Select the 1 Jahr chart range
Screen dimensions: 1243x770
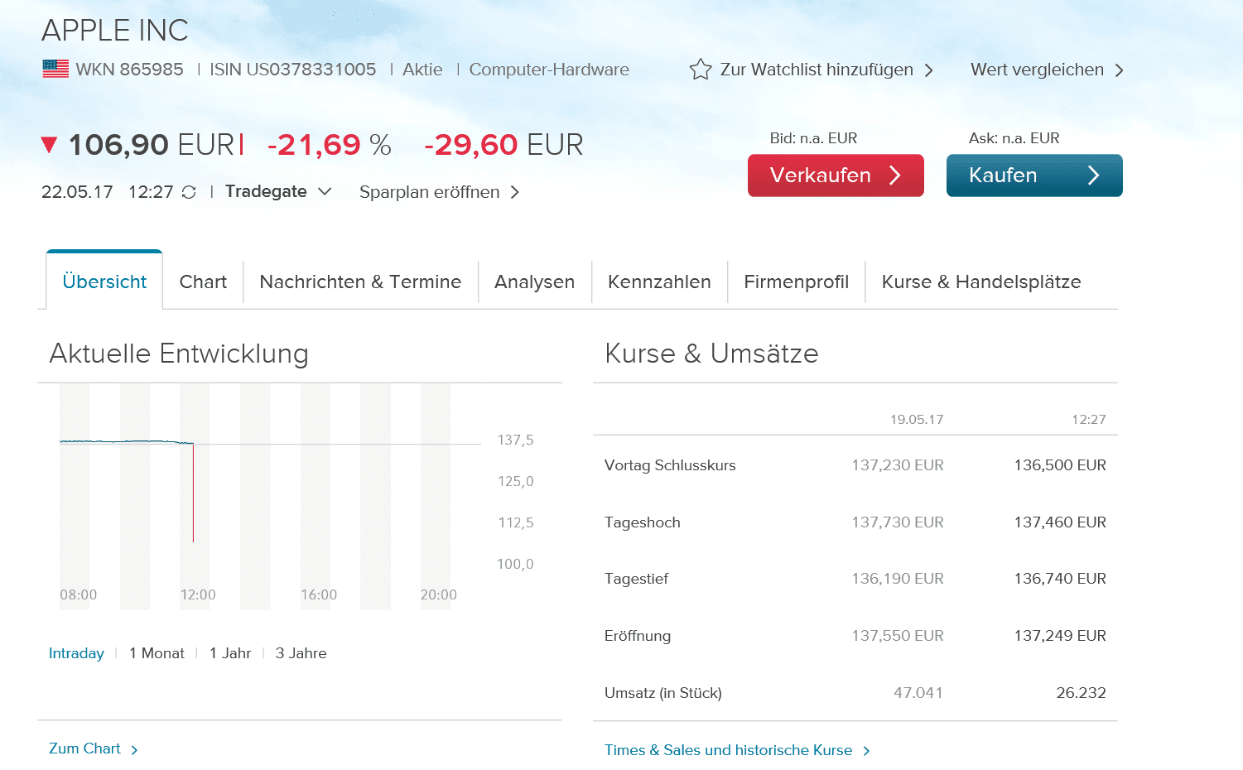[230, 653]
